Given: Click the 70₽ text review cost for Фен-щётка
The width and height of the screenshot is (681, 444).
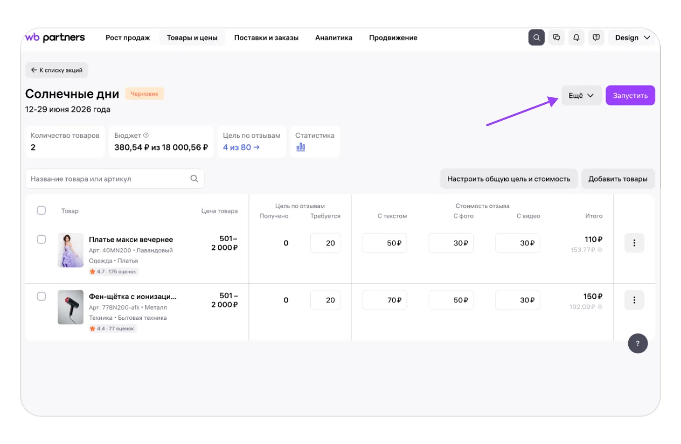Looking at the screenshot, I should pyautogui.click(x=384, y=300).
